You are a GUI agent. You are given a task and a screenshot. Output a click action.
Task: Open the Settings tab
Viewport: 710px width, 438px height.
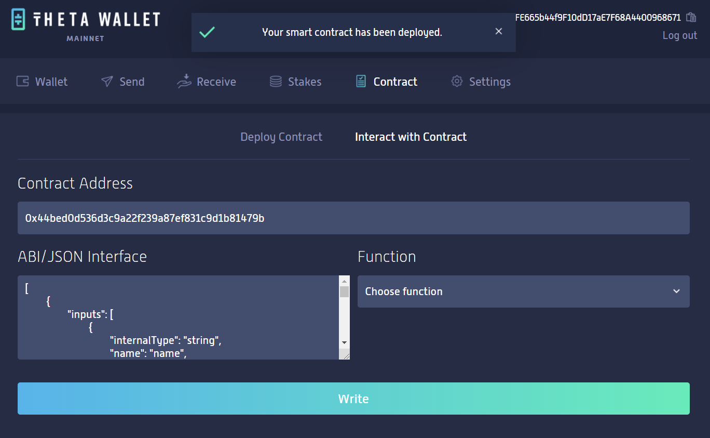click(x=481, y=82)
